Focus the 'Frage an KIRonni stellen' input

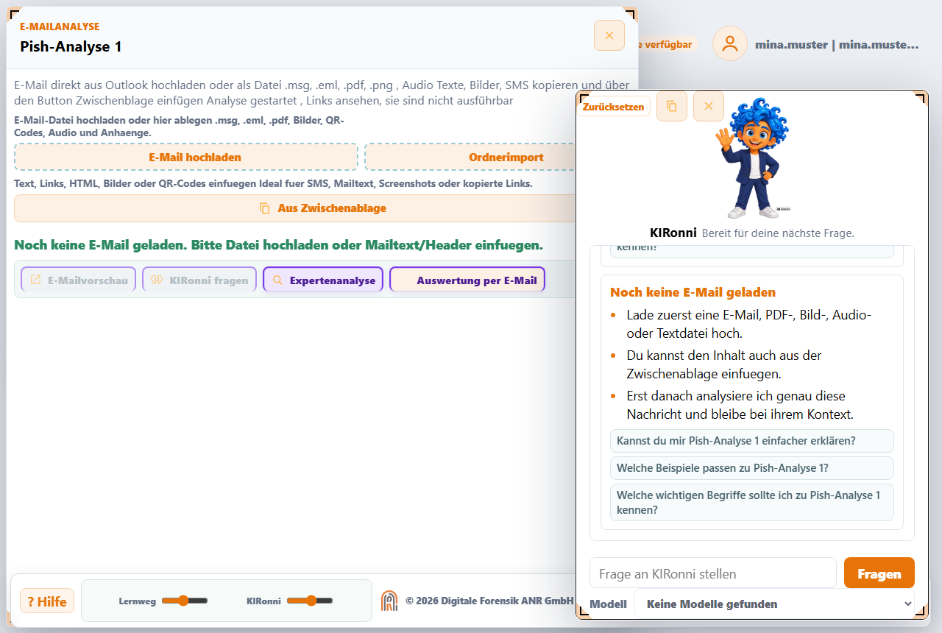point(713,573)
